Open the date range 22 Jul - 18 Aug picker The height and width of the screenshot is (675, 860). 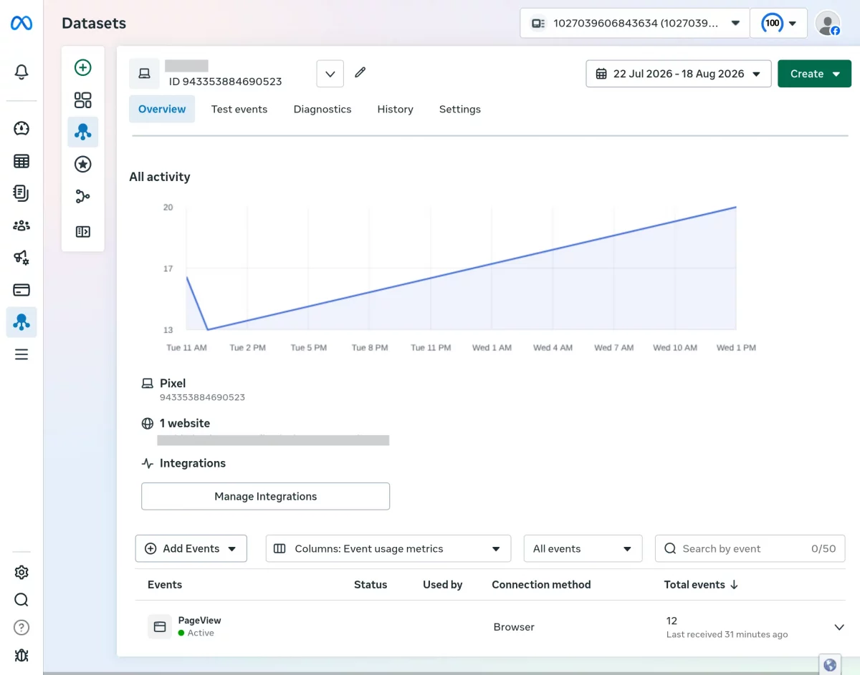679,74
